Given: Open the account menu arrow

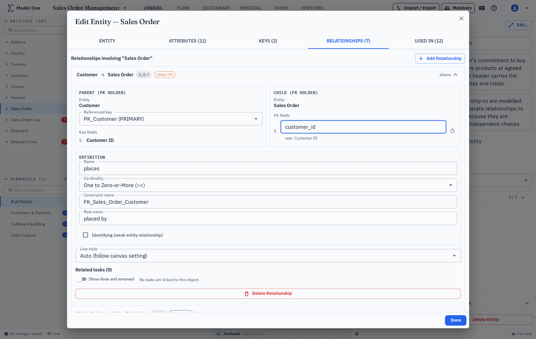Looking at the screenshot, I should 526,8.
